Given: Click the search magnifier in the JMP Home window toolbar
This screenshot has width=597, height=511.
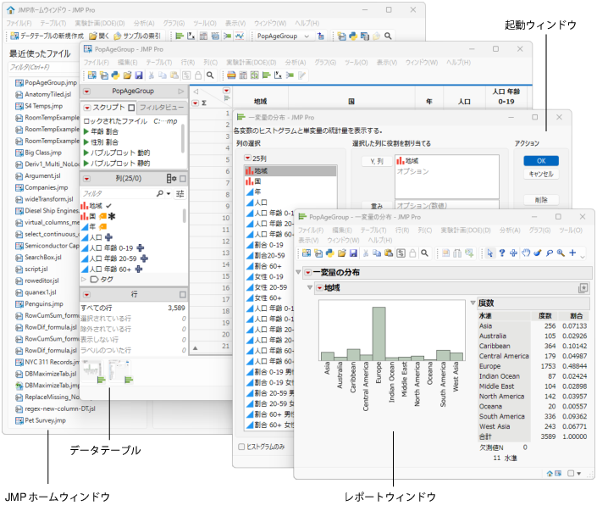Looking at the screenshot, I should 388,36.
